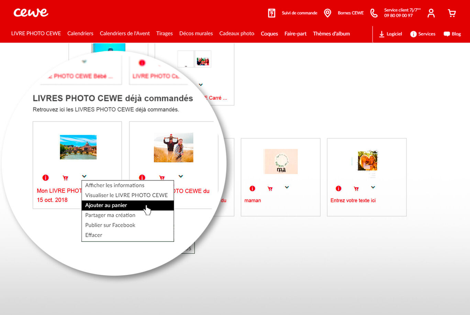Click the info icon under Entrez votre texte ici

point(338,188)
